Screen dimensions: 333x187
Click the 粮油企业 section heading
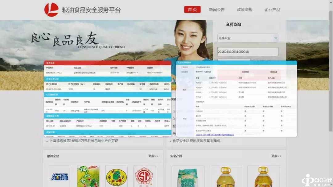click(53, 156)
